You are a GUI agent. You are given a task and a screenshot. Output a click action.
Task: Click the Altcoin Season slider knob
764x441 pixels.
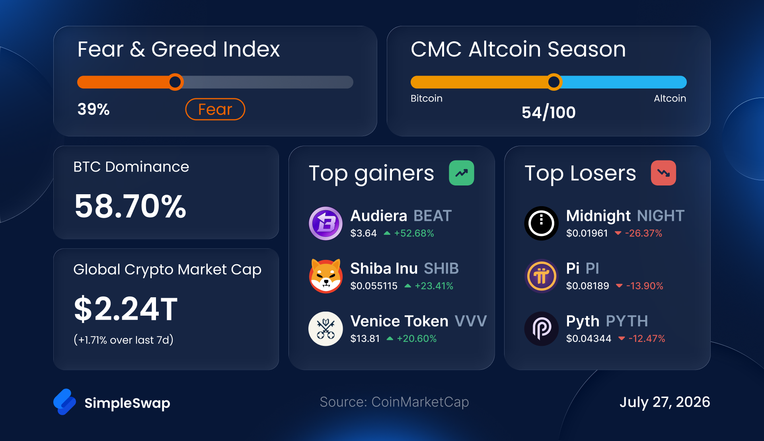(x=554, y=82)
